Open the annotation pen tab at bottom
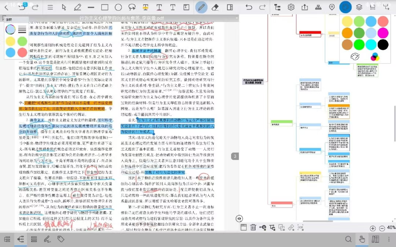This screenshot has height=247, width=396. point(47,239)
